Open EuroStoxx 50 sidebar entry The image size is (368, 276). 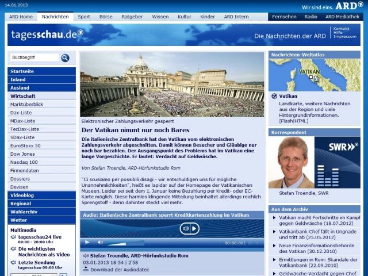tap(41, 145)
